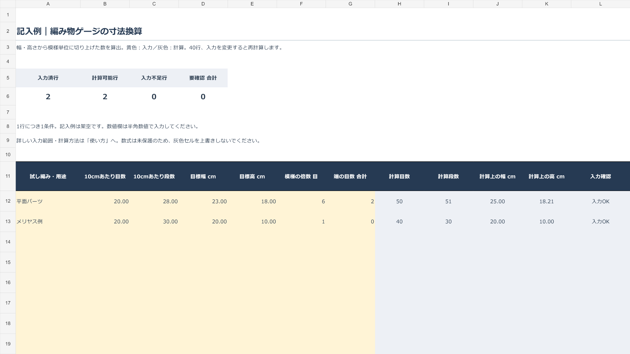Screen dimensions: 630x354
Task: Click the 要確認 合計 summary label
Action: tap(203, 78)
